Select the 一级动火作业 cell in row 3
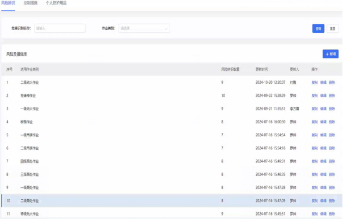This screenshot has width=343, height=219. point(29,109)
